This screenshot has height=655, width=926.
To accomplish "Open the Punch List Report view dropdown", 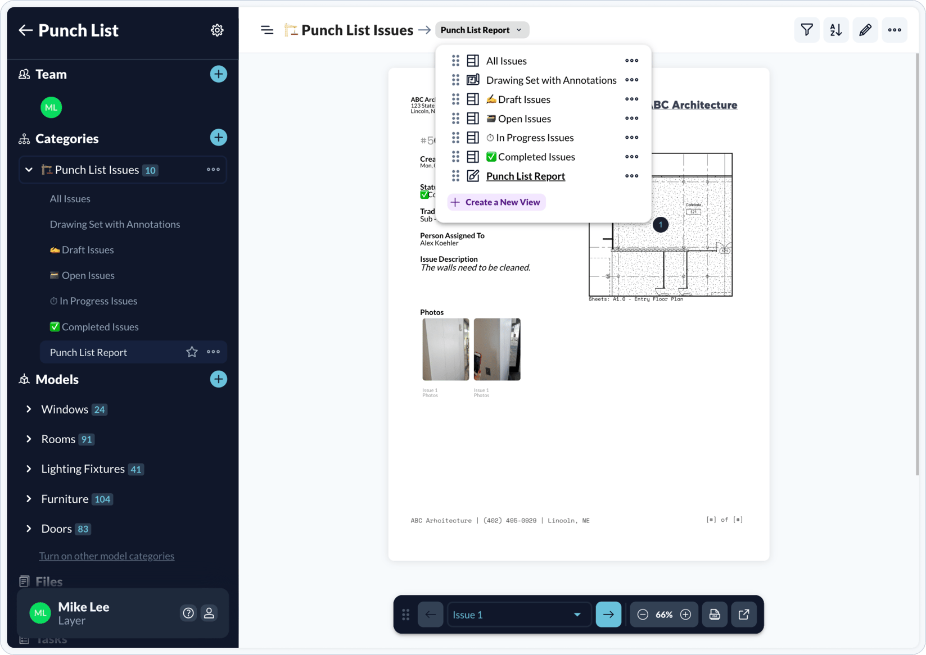I will 482,30.
